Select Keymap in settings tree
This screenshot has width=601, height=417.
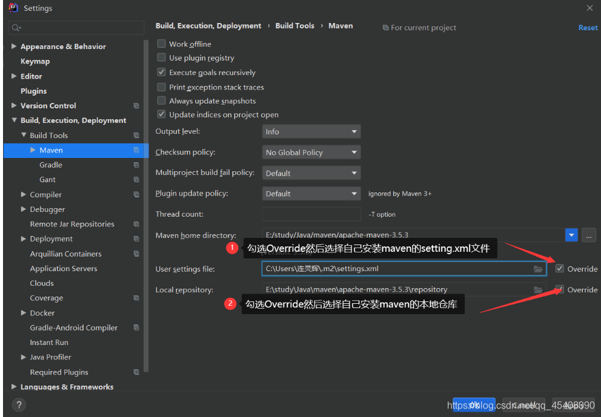pyautogui.click(x=35, y=61)
